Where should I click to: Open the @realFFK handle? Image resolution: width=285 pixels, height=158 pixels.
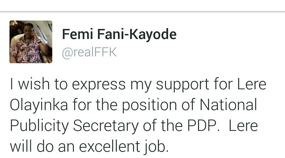point(89,52)
